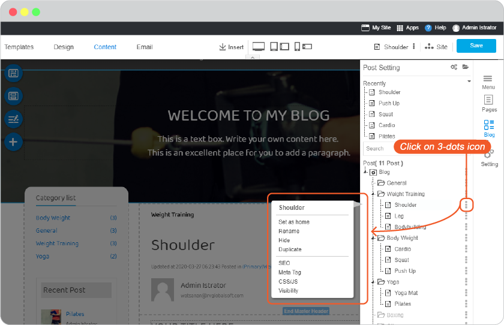504x325 pixels.
Task: Open the Body Weight category link
Action: tap(53, 218)
